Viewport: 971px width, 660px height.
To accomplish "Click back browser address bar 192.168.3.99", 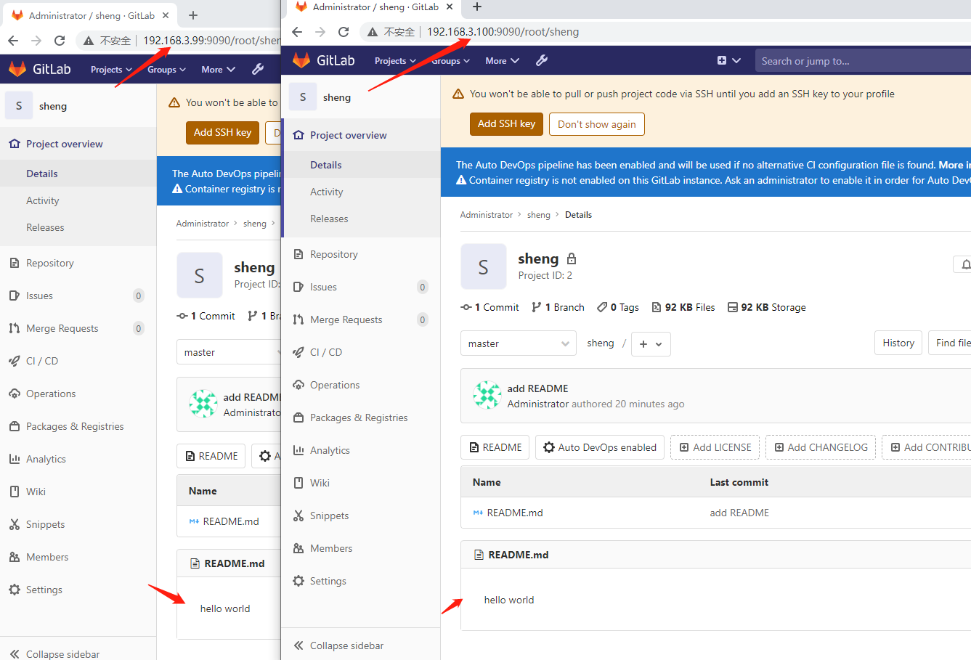I will pyautogui.click(x=211, y=41).
